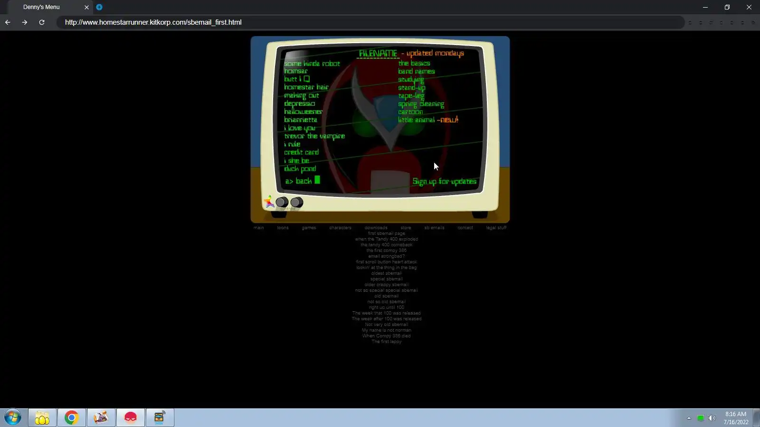Select the Denny's Menu browser tab

pos(50,7)
